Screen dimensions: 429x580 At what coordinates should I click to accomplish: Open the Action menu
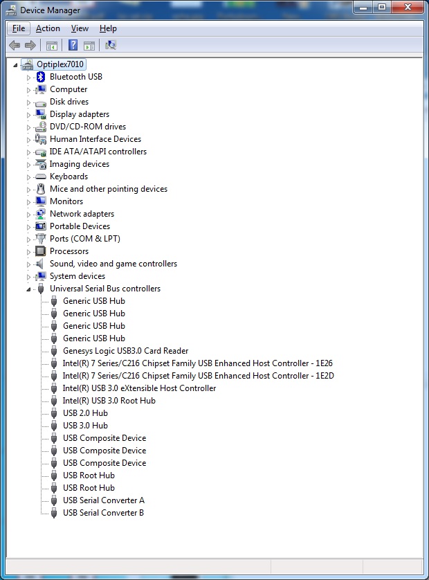coord(48,28)
